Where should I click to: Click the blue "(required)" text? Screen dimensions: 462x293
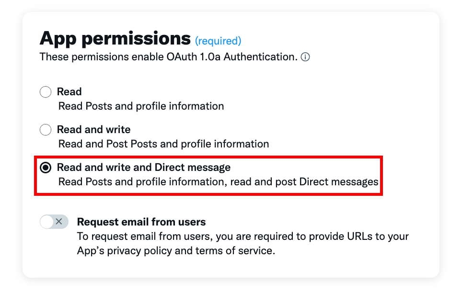tap(218, 41)
